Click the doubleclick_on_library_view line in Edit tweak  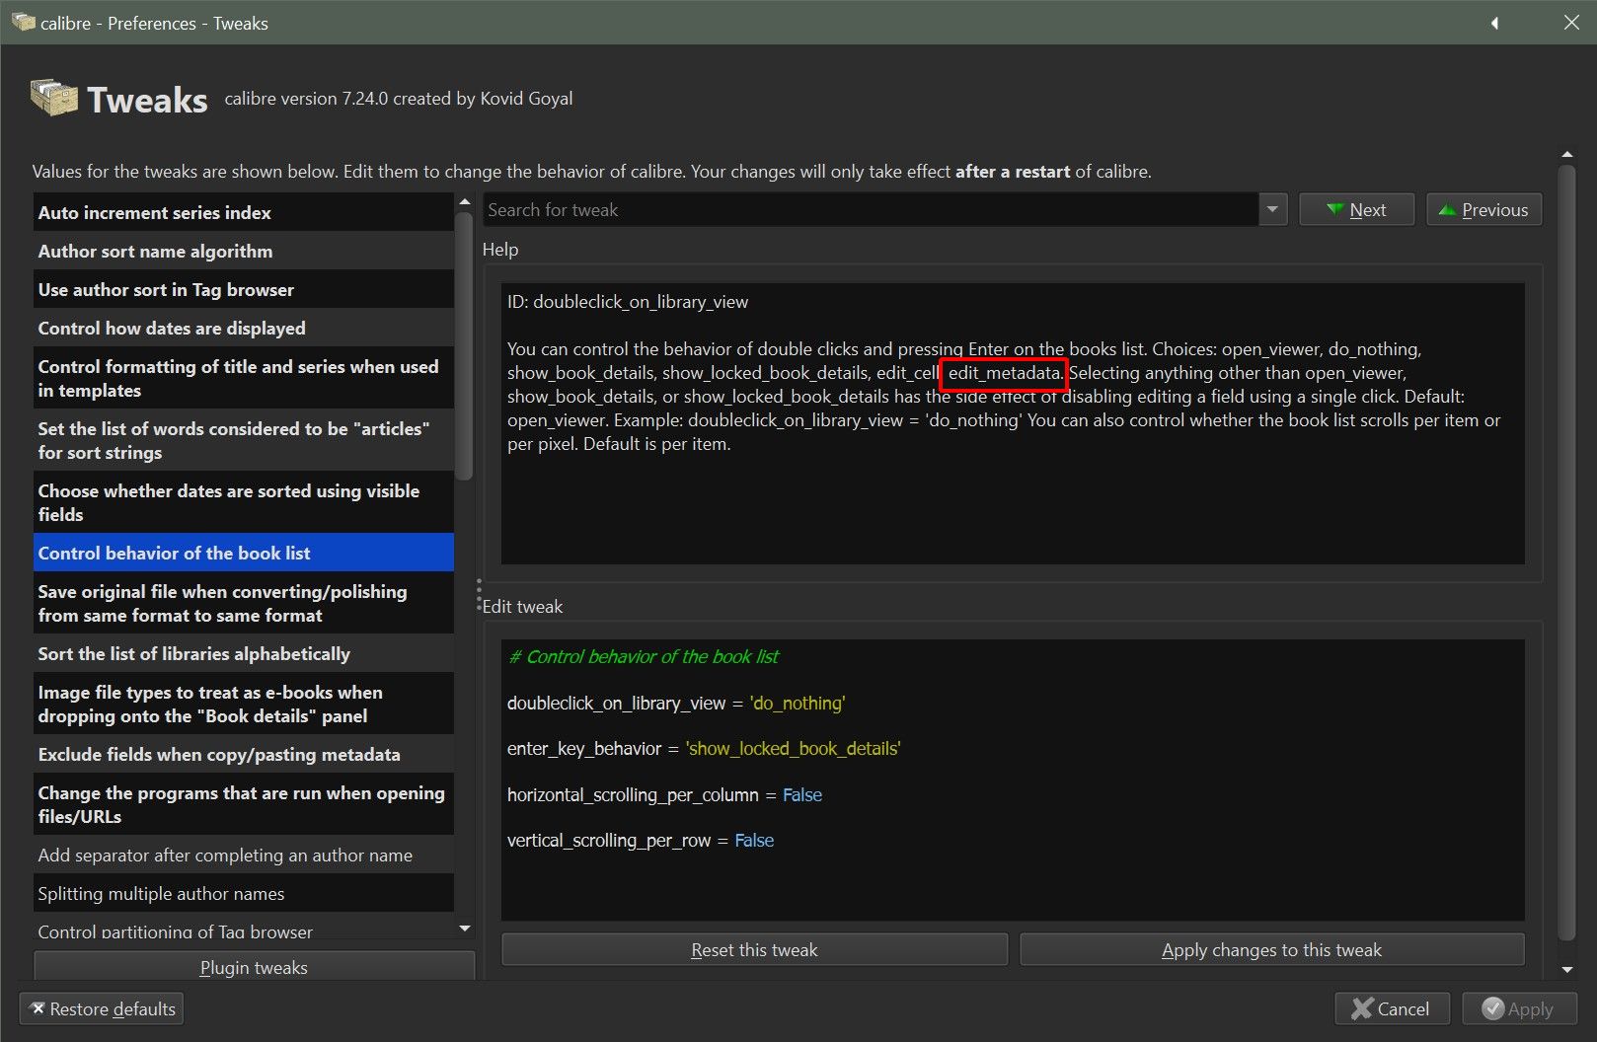pos(676,703)
